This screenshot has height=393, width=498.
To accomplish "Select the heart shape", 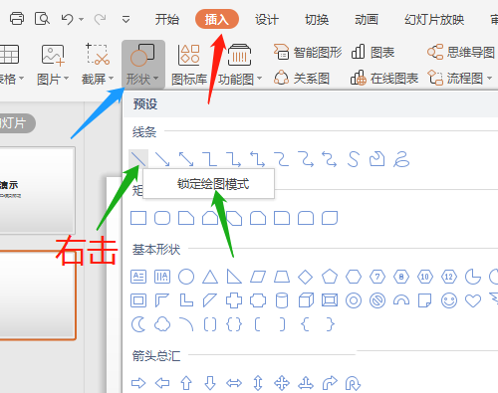I will coord(473,300).
